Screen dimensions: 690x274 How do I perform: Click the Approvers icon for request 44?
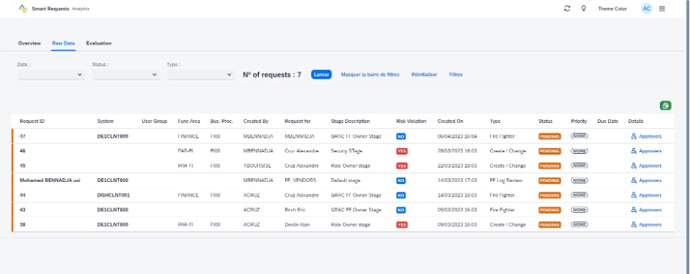pos(634,195)
